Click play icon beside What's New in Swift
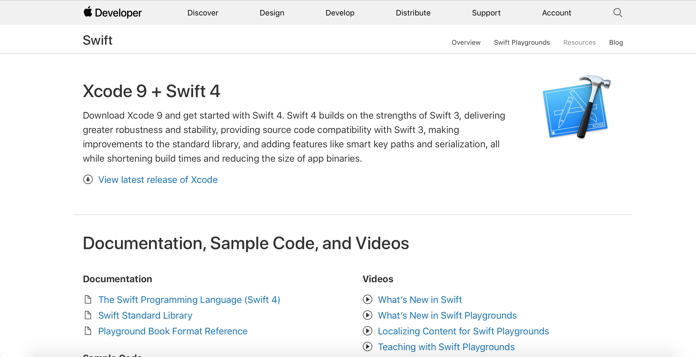696x357 pixels. point(367,299)
